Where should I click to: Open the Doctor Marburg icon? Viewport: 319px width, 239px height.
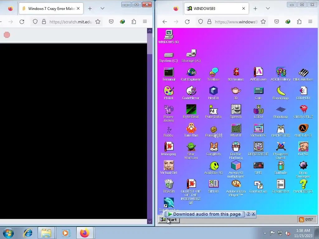(x=236, y=151)
